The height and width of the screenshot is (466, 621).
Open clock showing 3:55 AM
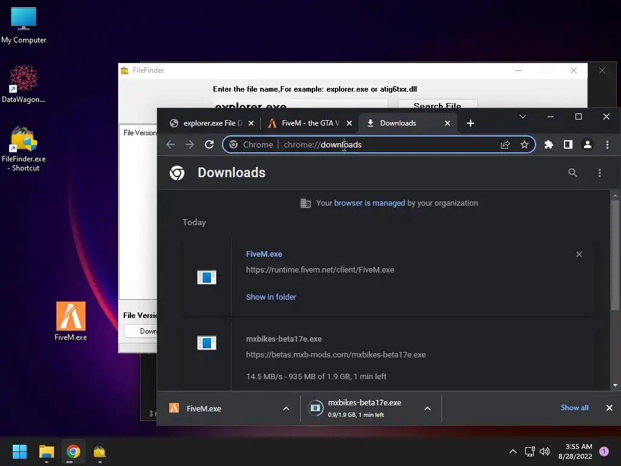(x=575, y=451)
